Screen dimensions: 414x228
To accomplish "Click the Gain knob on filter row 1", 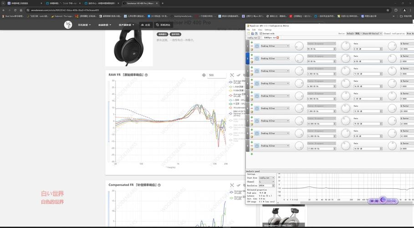I will [x=345, y=46].
